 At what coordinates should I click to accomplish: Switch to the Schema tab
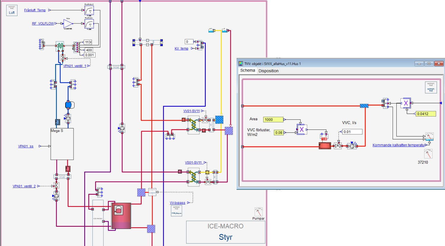[248, 71]
